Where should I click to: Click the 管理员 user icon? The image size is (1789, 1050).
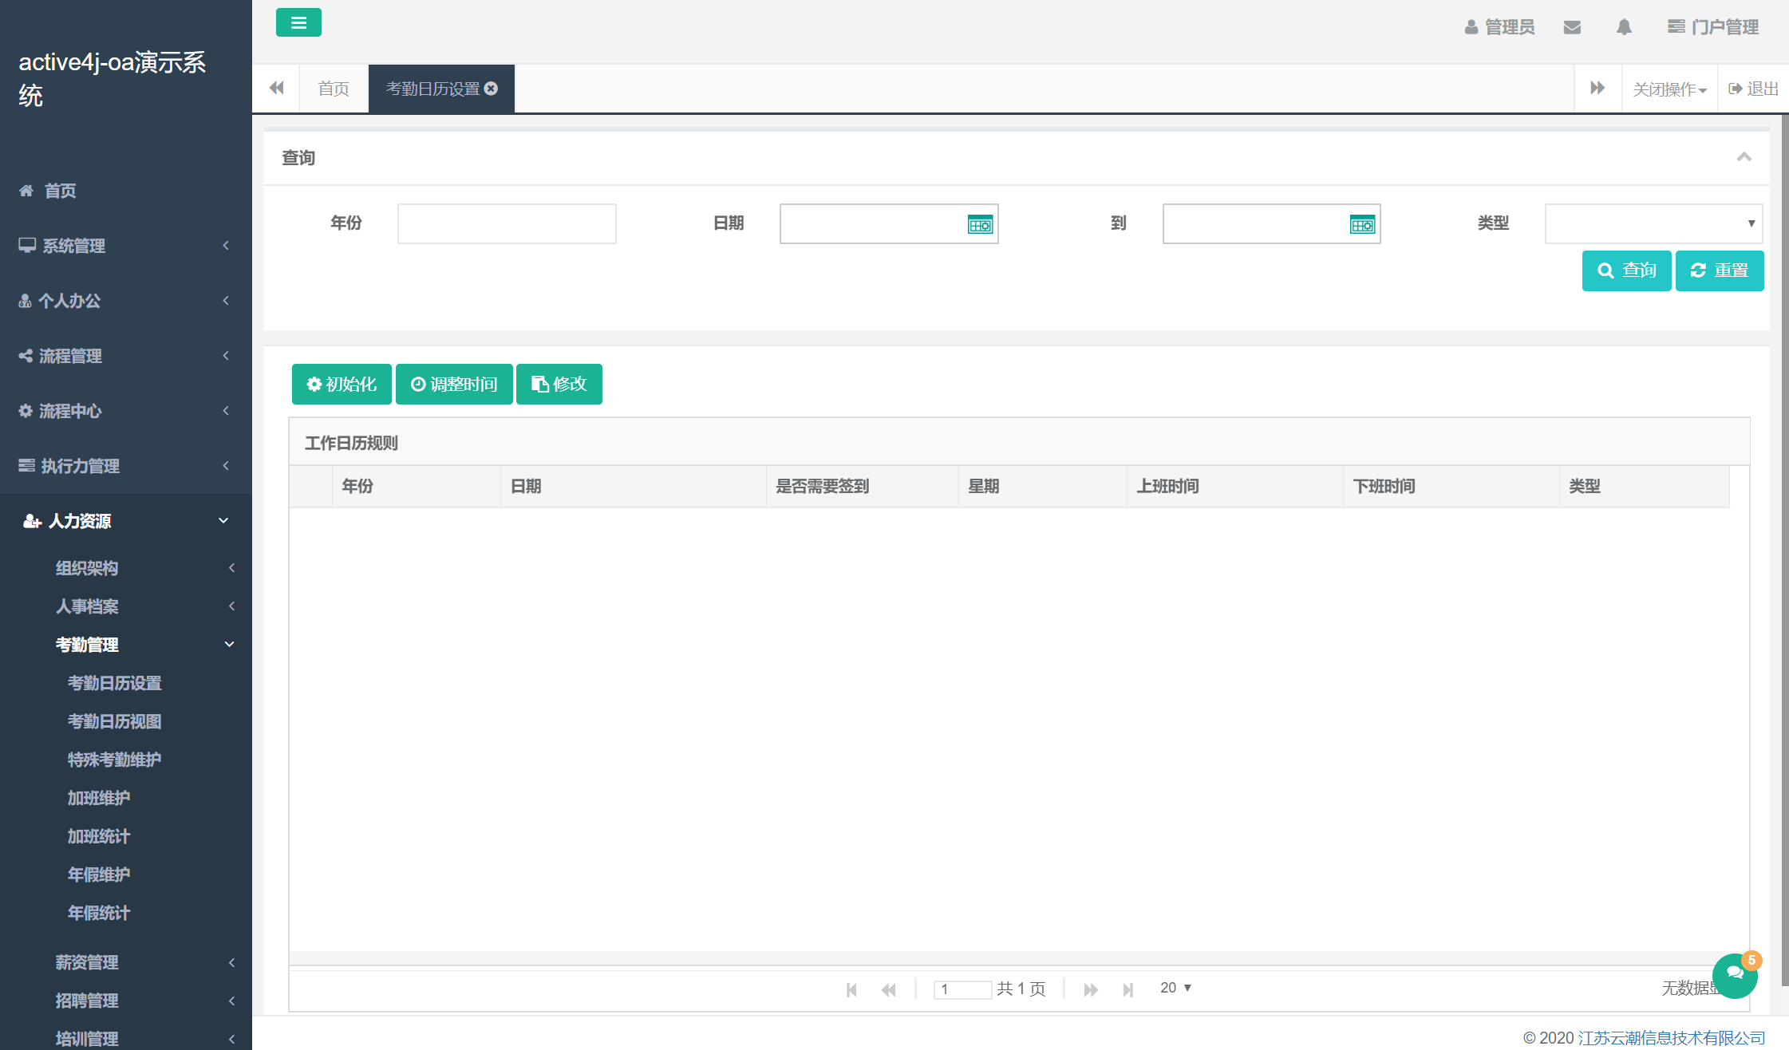1472,26
